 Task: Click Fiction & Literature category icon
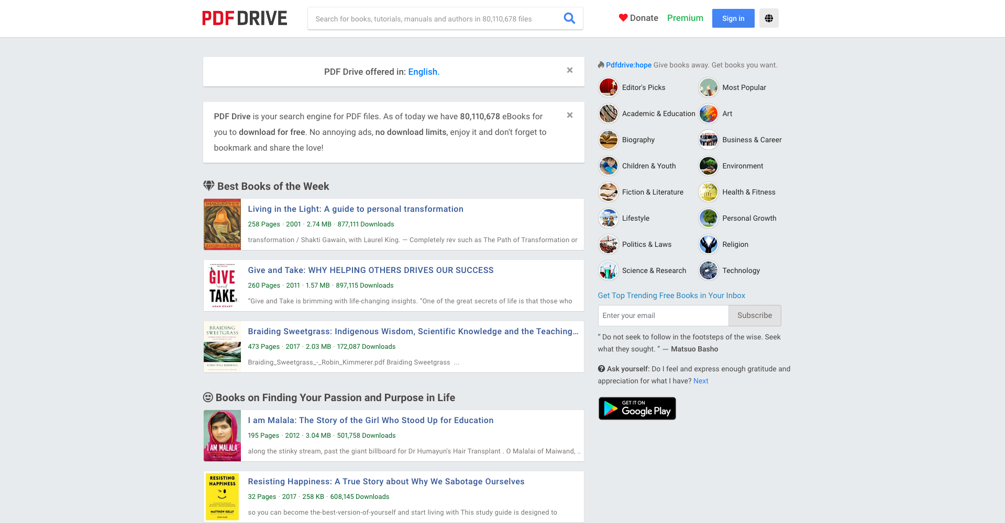tap(609, 192)
